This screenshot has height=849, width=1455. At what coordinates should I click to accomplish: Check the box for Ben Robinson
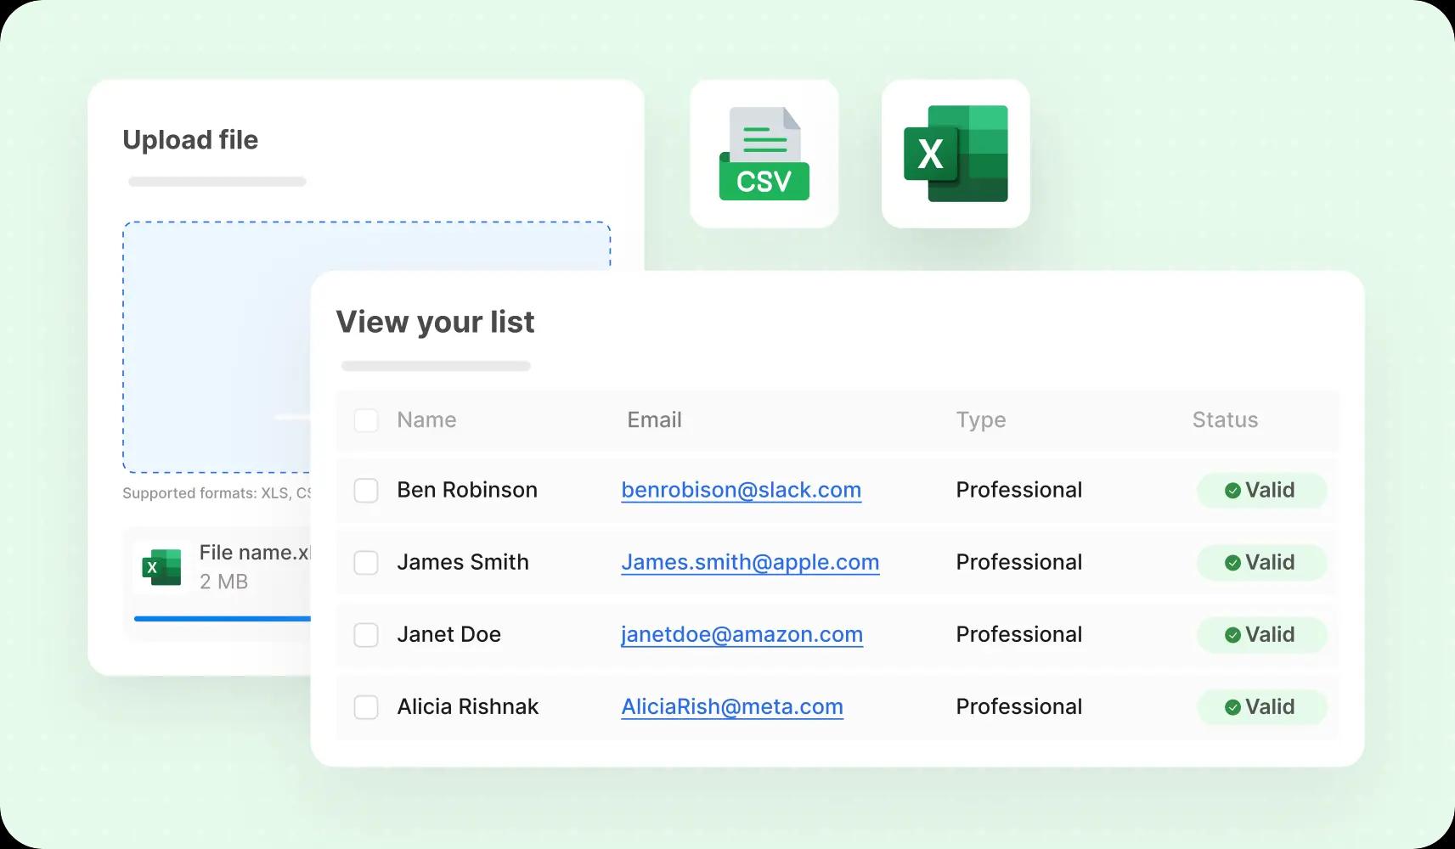(x=366, y=491)
